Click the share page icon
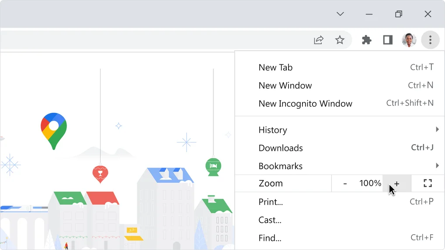The width and height of the screenshot is (445, 250). click(x=319, y=40)
